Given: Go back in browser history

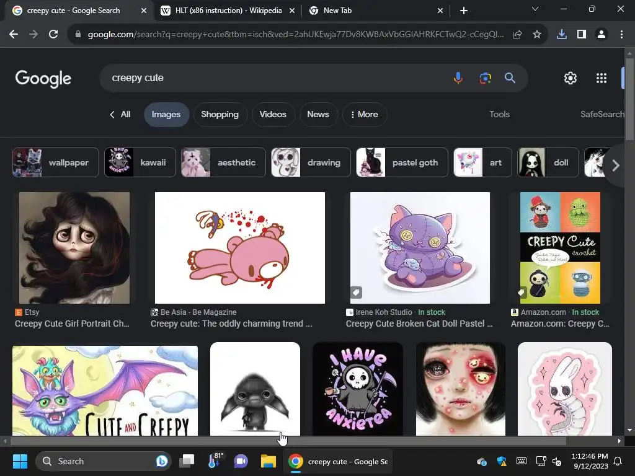Looking at the screenshot, I should 14,35.
